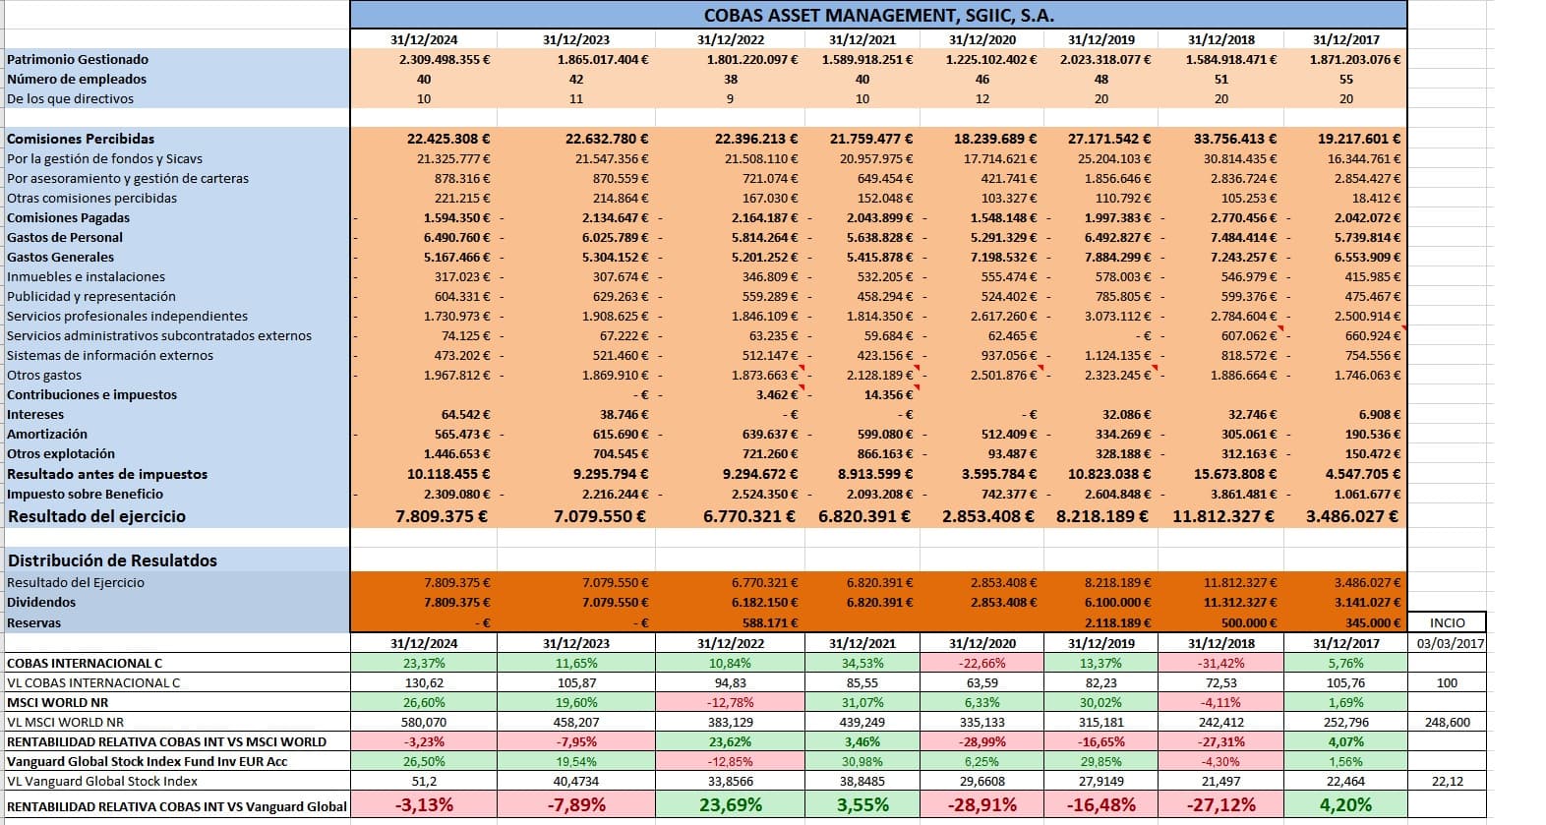Select the Patrimonio Gestionado row label
Screen dimensions: 1546x825
click(78, 60)
